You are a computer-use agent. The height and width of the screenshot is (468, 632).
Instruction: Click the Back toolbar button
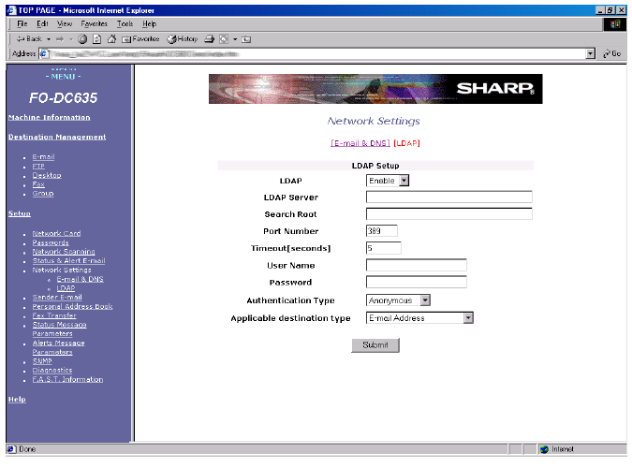click(28, 38)
